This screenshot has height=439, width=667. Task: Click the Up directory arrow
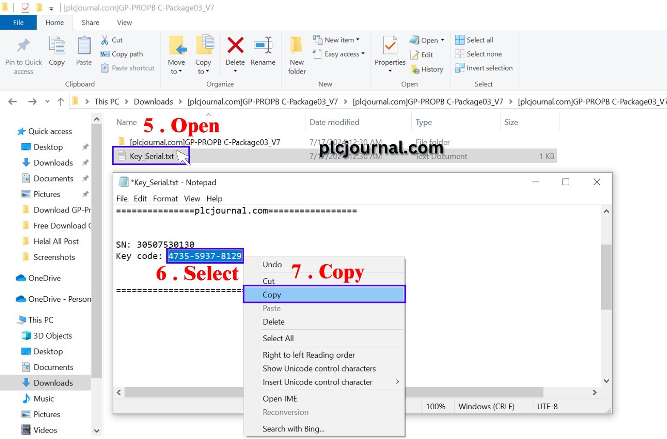[60, 102]
